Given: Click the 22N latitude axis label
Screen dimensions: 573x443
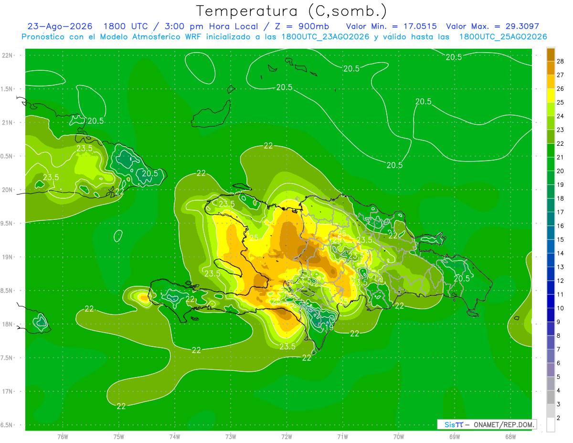Looking at the screenshot, I should [7, 55].
